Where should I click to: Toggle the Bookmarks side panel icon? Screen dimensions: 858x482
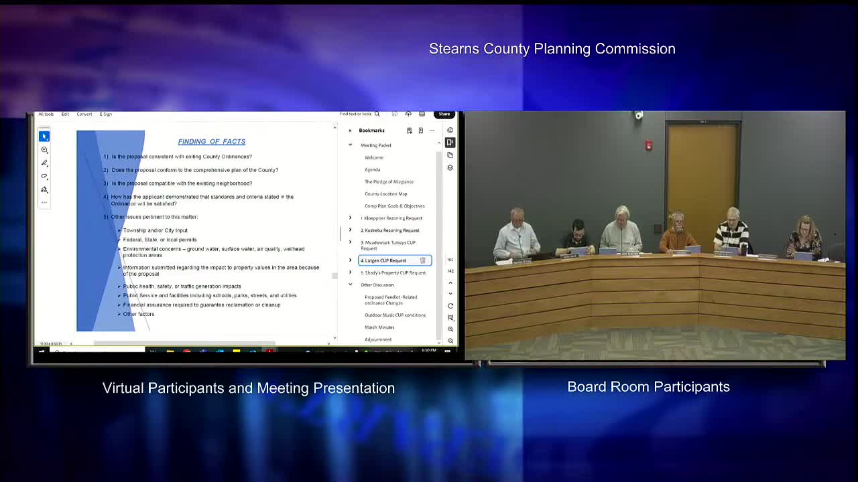coord(450,143)
